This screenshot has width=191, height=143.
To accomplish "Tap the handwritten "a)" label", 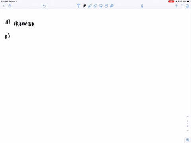I will coord(8,22).
